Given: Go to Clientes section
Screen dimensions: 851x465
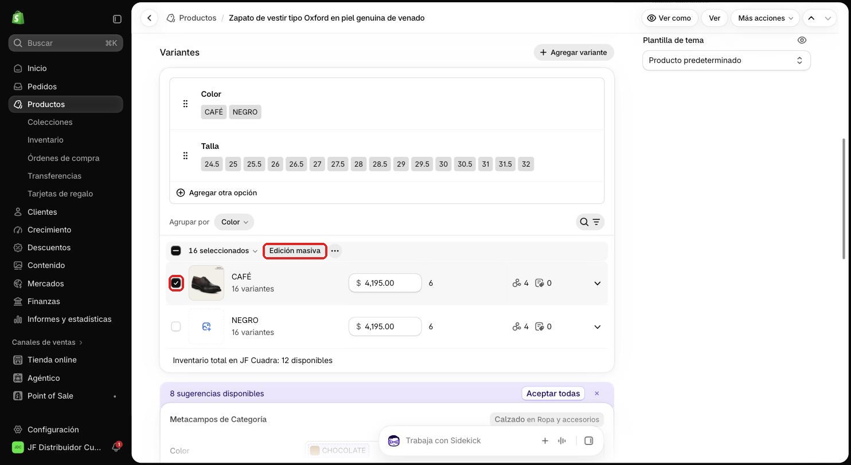Looking at the screenshot, I should (x=42, y=212).
